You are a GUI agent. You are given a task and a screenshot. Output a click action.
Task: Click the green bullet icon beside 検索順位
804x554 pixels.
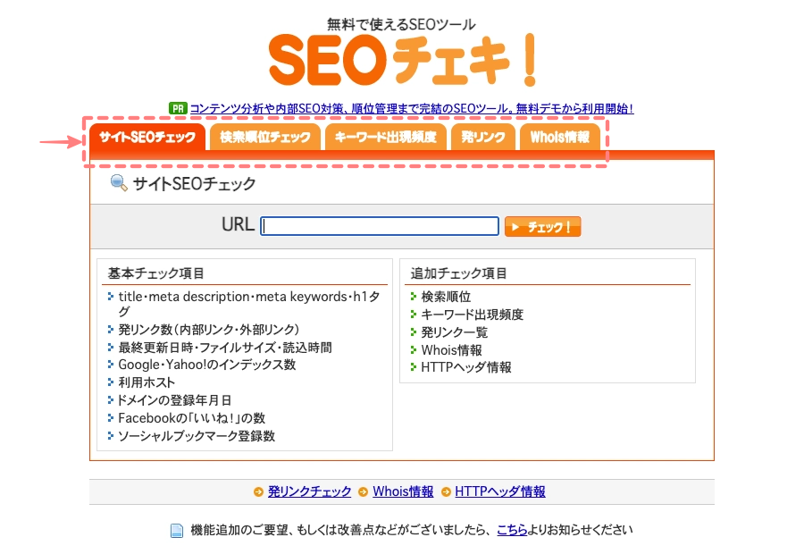click(x=414, y=297)
